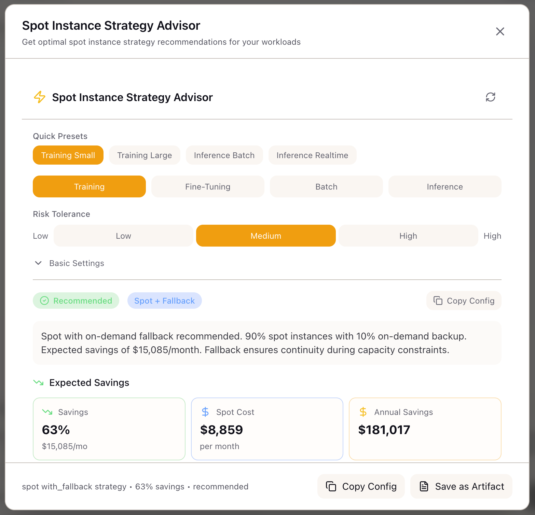Set risk tolerance to High
The image size is (535, 515).
[408, 236]
